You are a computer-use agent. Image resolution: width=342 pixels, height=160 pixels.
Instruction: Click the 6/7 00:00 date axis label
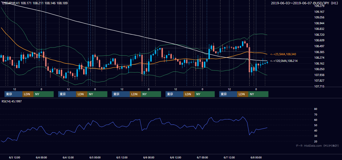(x=202, y=157)
